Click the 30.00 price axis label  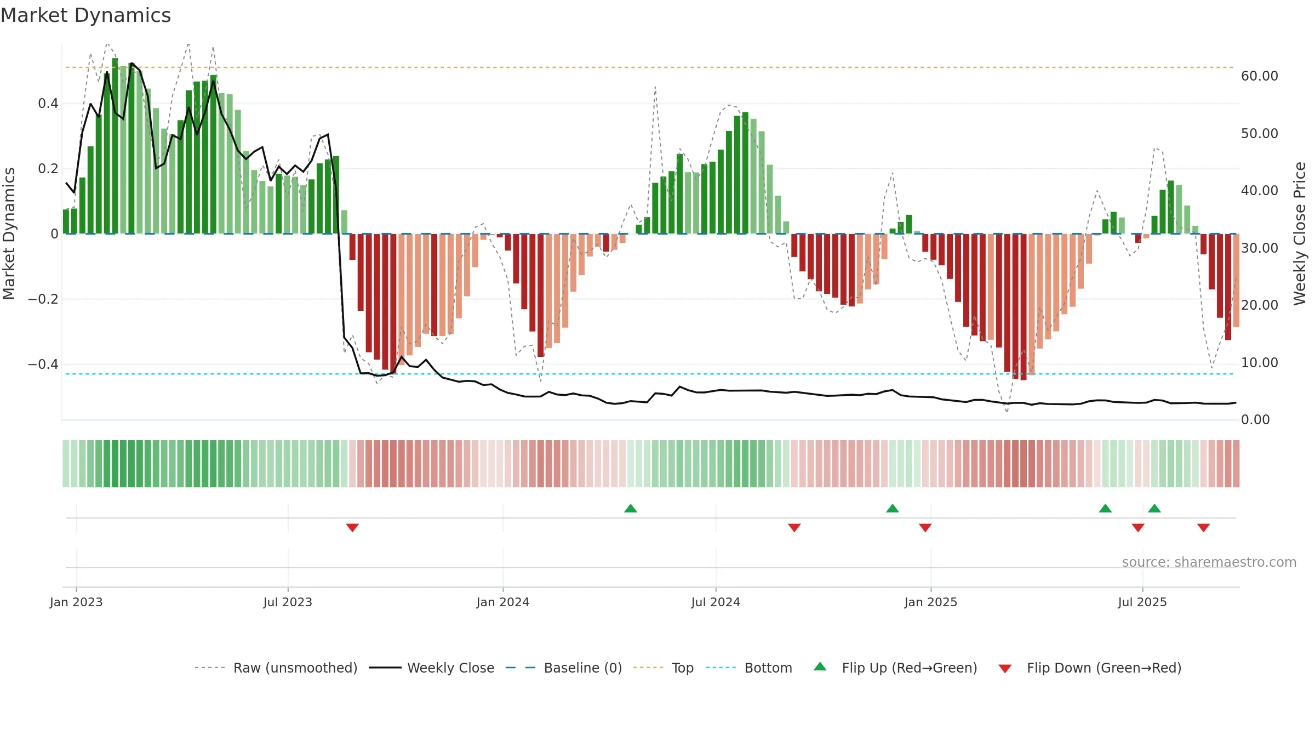pyautogui.click(x=1260, y=248)
